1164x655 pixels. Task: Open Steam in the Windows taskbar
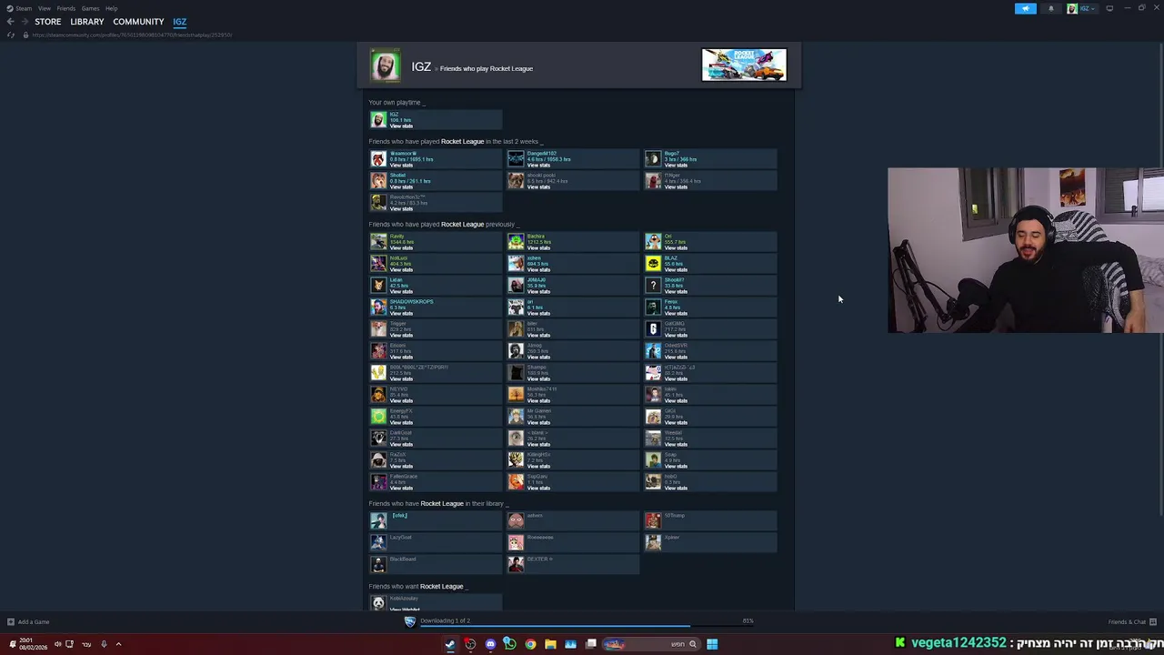pos(450,644)
